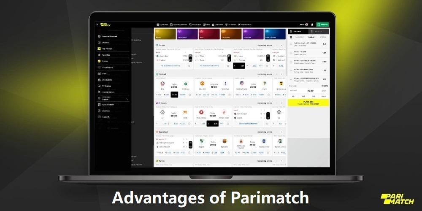This screenshot has height=211, width=422.
Task: Open notifications bell icon
Action: pos(312,24)
